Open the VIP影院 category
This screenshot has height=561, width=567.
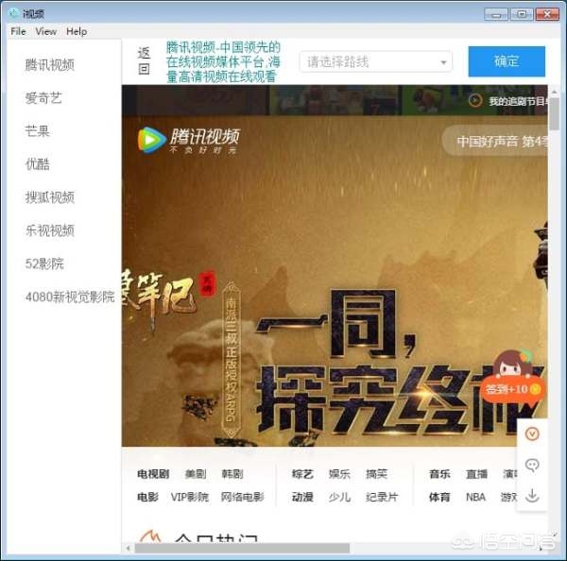point(190,497)
